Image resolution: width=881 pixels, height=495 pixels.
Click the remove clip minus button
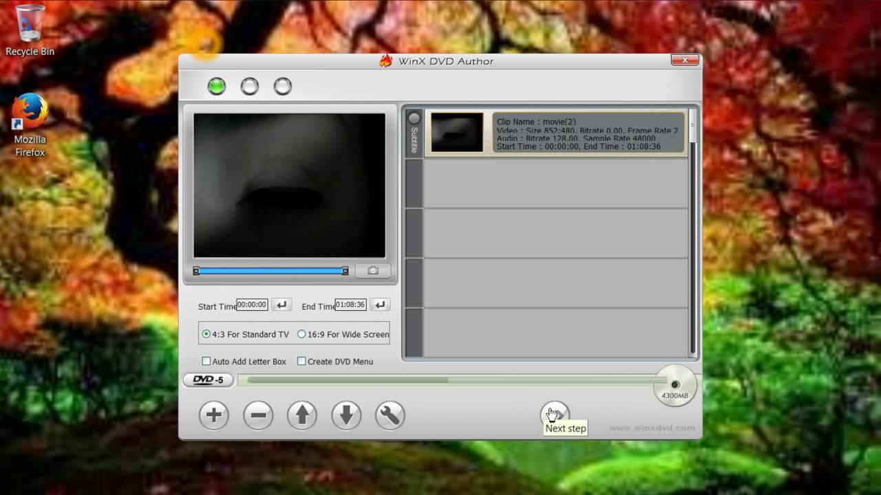[x=258, y=415]
